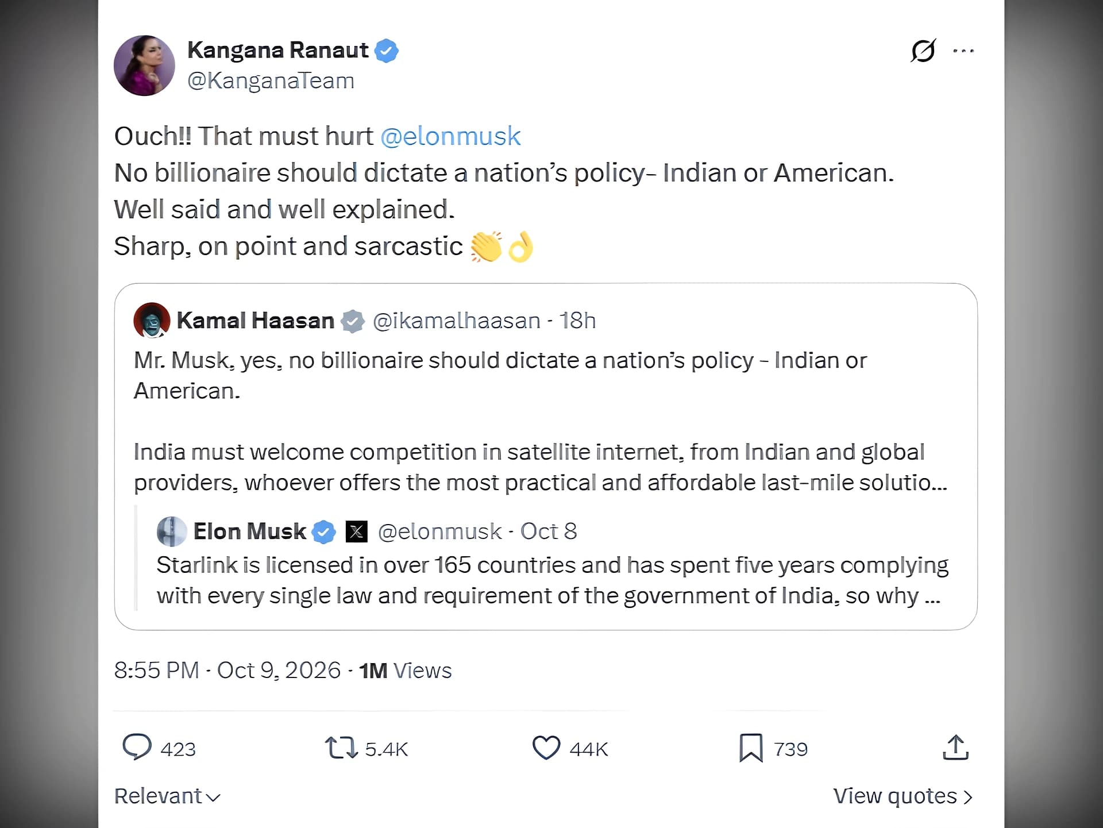The image size is (1103, 828).
Task: Expand the Relevant sort dropdown
Action: (167, 796)
